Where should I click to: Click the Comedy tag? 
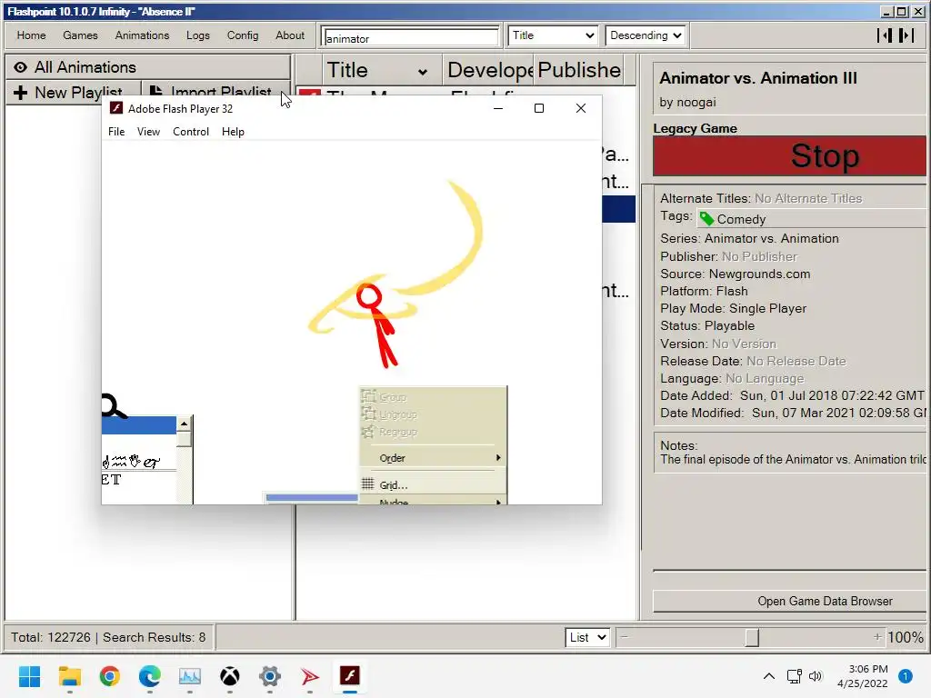[741, 219]
